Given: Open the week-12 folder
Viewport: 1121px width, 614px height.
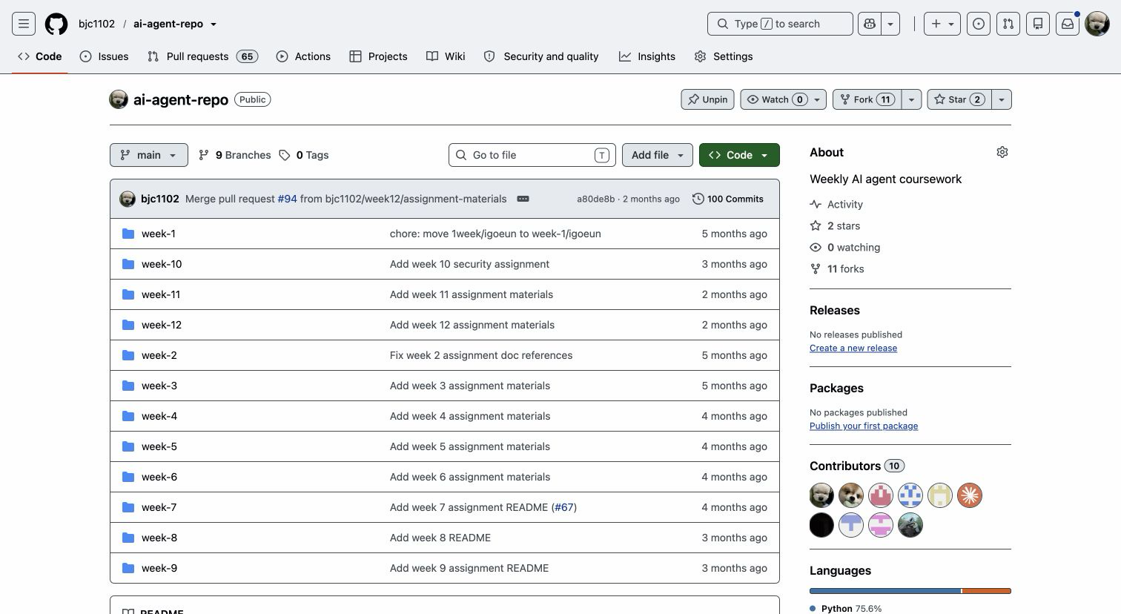Looking at the screenshot, I should [162, 325].
